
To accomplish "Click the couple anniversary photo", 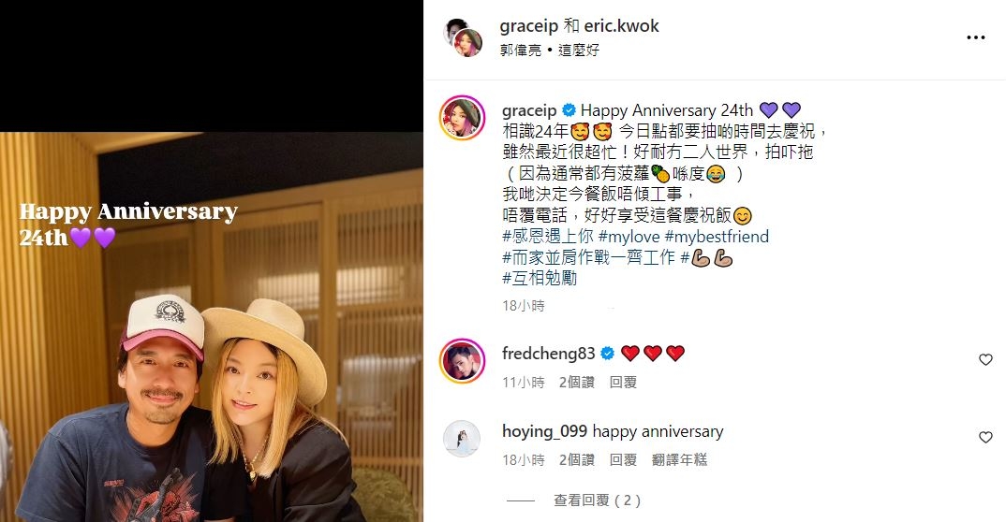I will [x=211, y=326].
